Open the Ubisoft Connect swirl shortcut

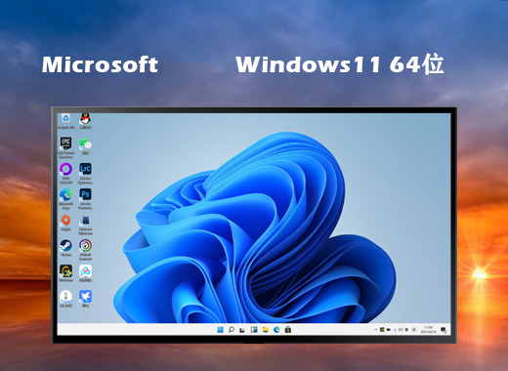pyautogui.click(x=85, y=250)
